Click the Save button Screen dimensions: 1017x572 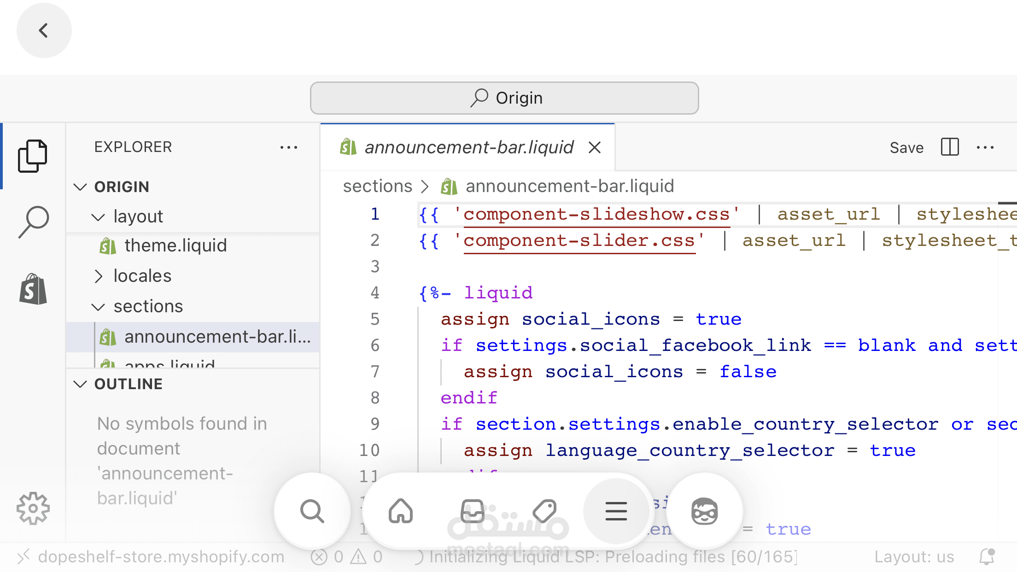pos(906,147)
